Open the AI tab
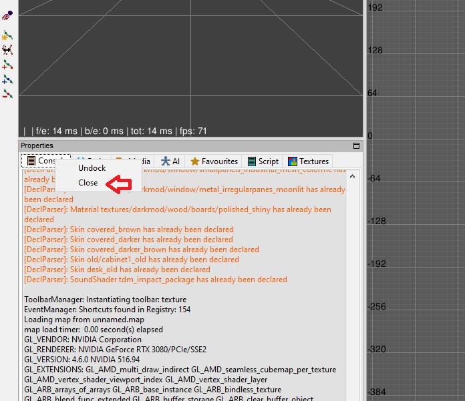Image resolution: width=465 pixels, height=401 pixels. pos(170,161)
